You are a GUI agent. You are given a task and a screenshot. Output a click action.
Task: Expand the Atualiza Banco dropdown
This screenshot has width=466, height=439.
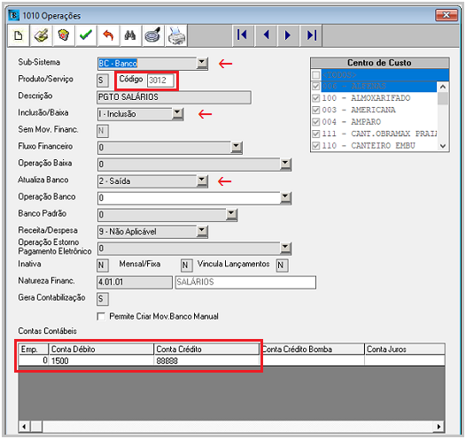[202, 181]
